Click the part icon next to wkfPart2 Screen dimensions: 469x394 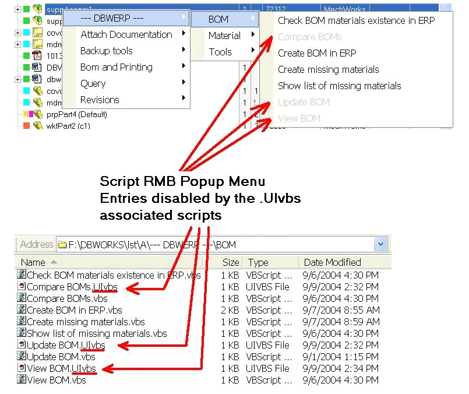(x=38, y=126)
